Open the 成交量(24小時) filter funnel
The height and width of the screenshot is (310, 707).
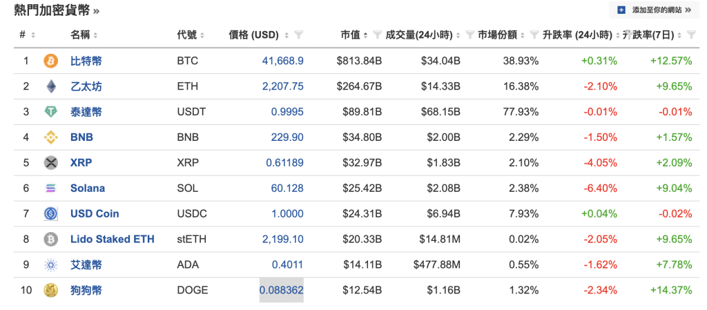[470, 35]
